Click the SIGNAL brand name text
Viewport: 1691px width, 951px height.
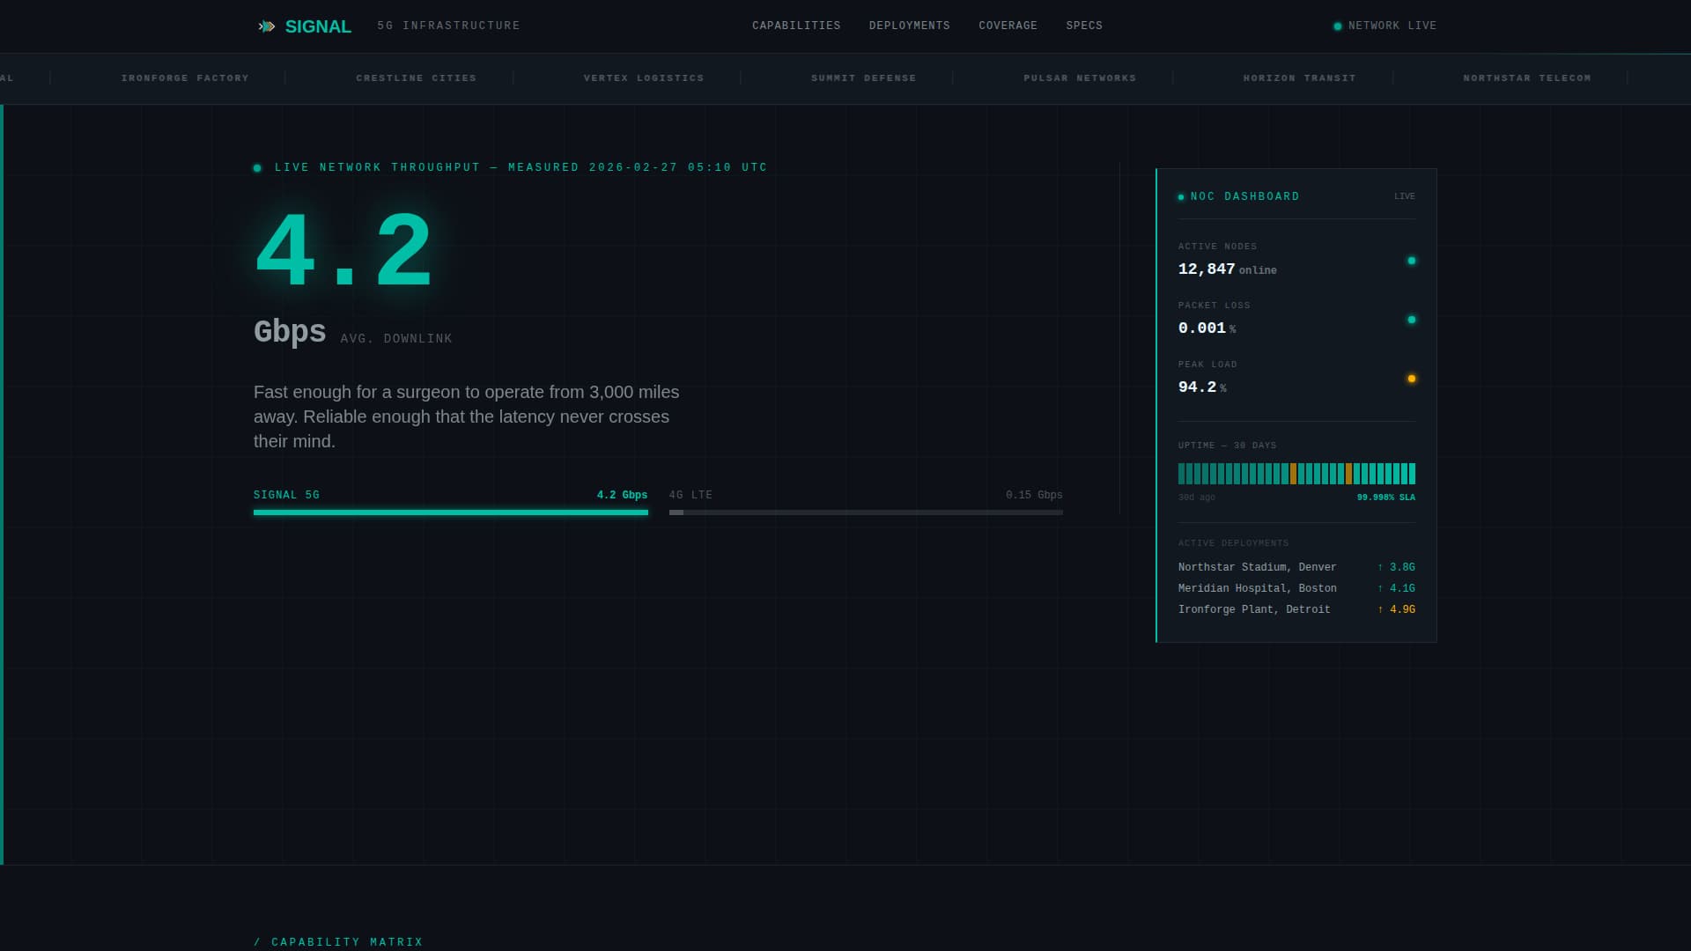(318, 26)
